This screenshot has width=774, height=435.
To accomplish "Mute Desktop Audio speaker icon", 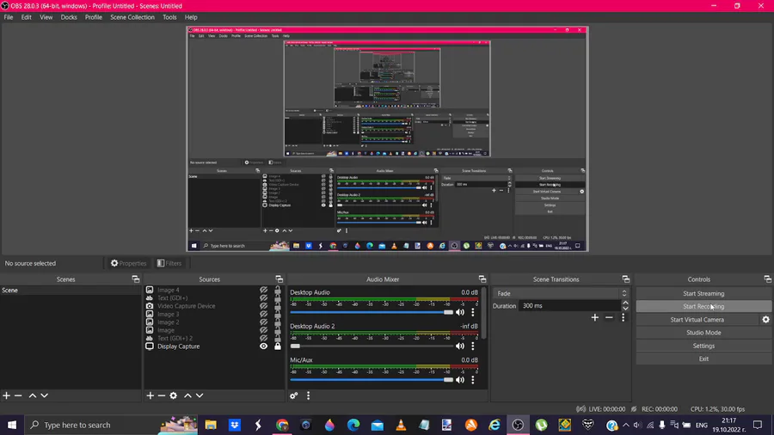I will click(460, 312).
